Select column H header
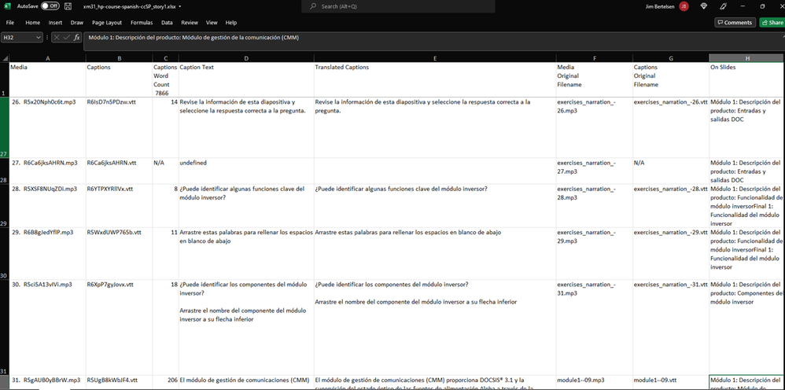Image resolution: width=785 pixels, height=390 pixels. tap(747, 58)
